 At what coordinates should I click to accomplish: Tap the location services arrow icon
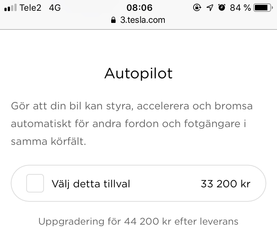pos(210,8)
